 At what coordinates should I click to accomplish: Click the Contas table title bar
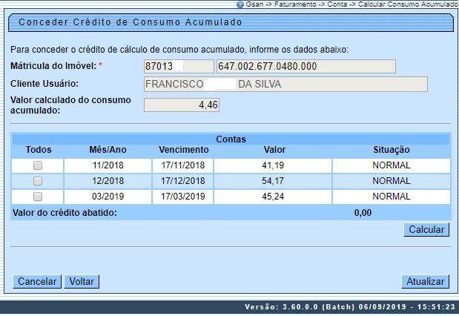(x=231, y=139)
